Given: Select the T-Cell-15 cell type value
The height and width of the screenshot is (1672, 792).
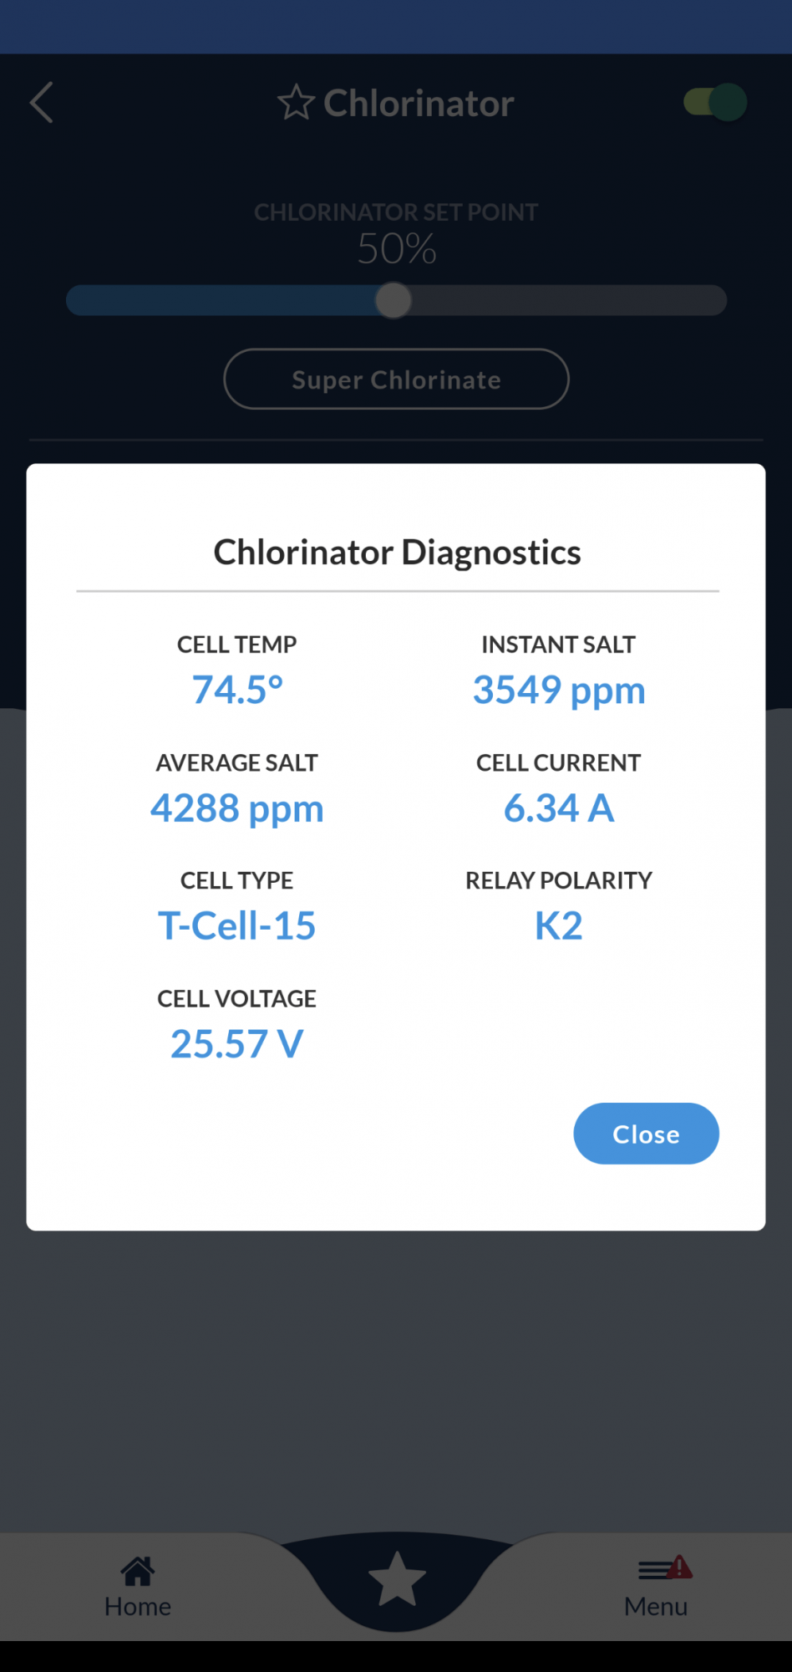Looking at the screenshot, I should pos(237,926).
